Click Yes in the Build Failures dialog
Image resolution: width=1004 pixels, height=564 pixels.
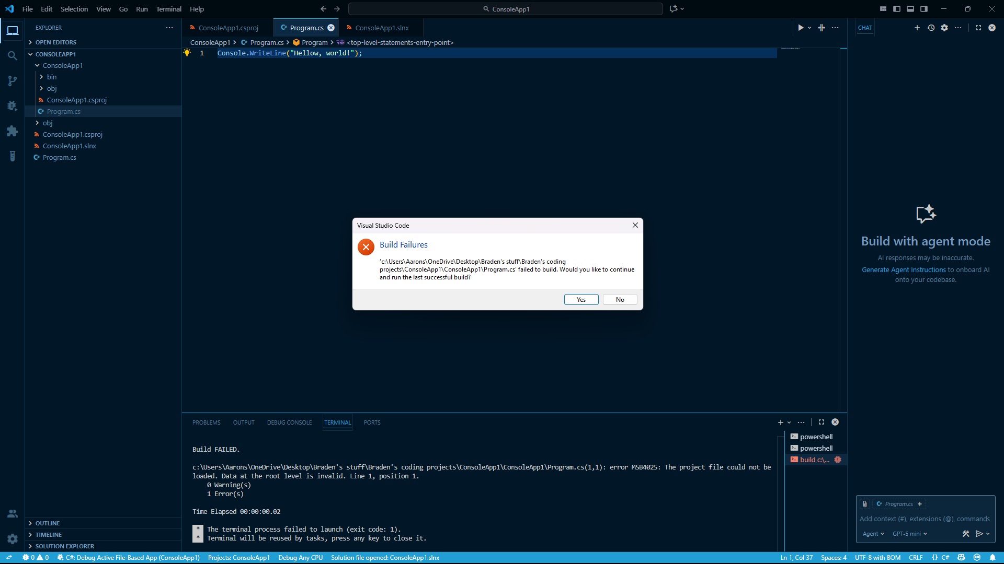(x=581, y=299)
